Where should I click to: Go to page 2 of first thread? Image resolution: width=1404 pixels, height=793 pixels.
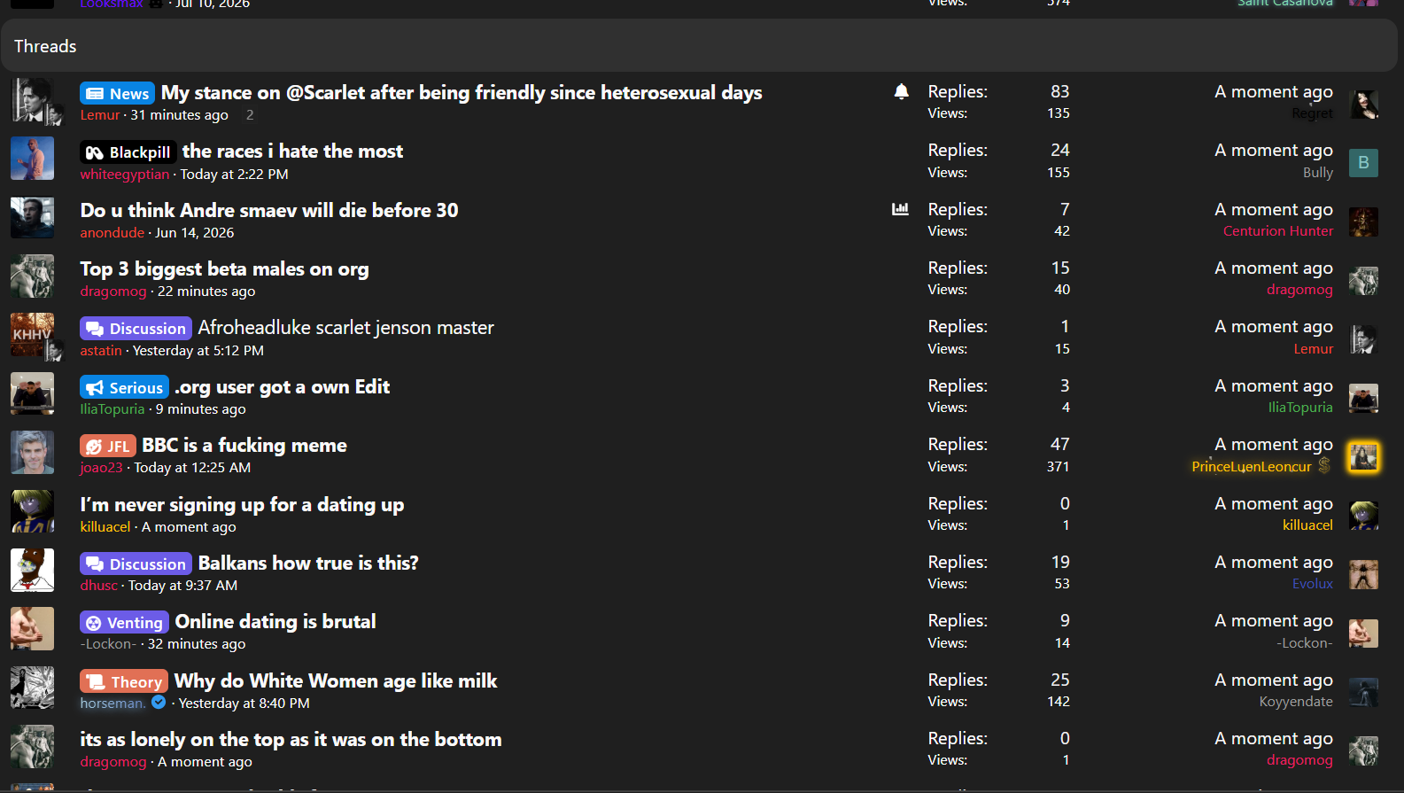[250, 115]
